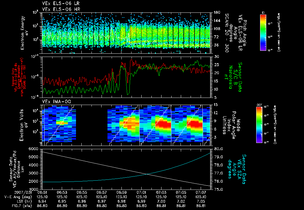Click the 'VEx Alt/Venus/Pd Distance km' axis label
The width and height of the screenshot is (304, 210).
tap(17, 169)
